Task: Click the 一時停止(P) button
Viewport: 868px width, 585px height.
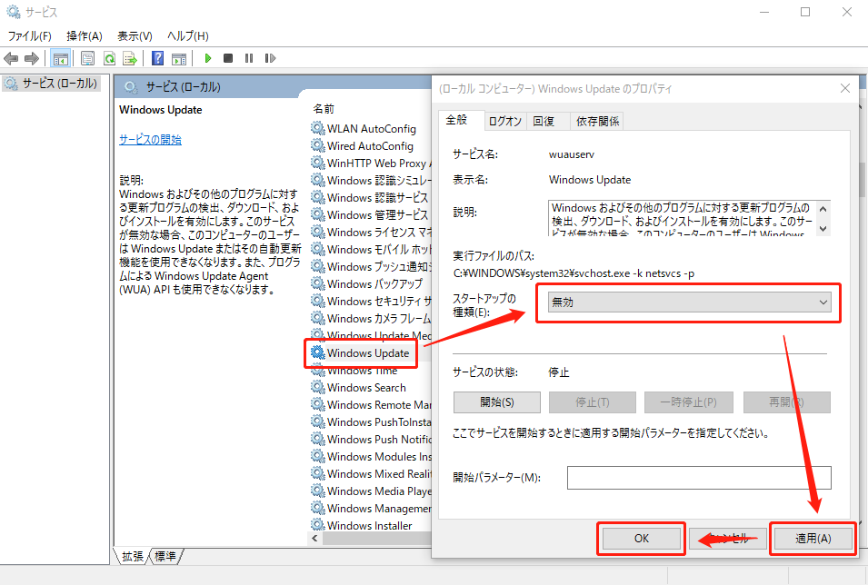Action: (689, 402)
